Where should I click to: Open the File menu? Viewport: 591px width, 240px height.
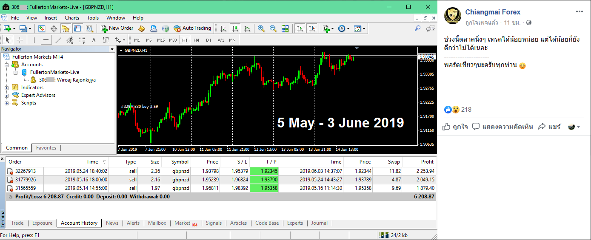coord(15,18)
